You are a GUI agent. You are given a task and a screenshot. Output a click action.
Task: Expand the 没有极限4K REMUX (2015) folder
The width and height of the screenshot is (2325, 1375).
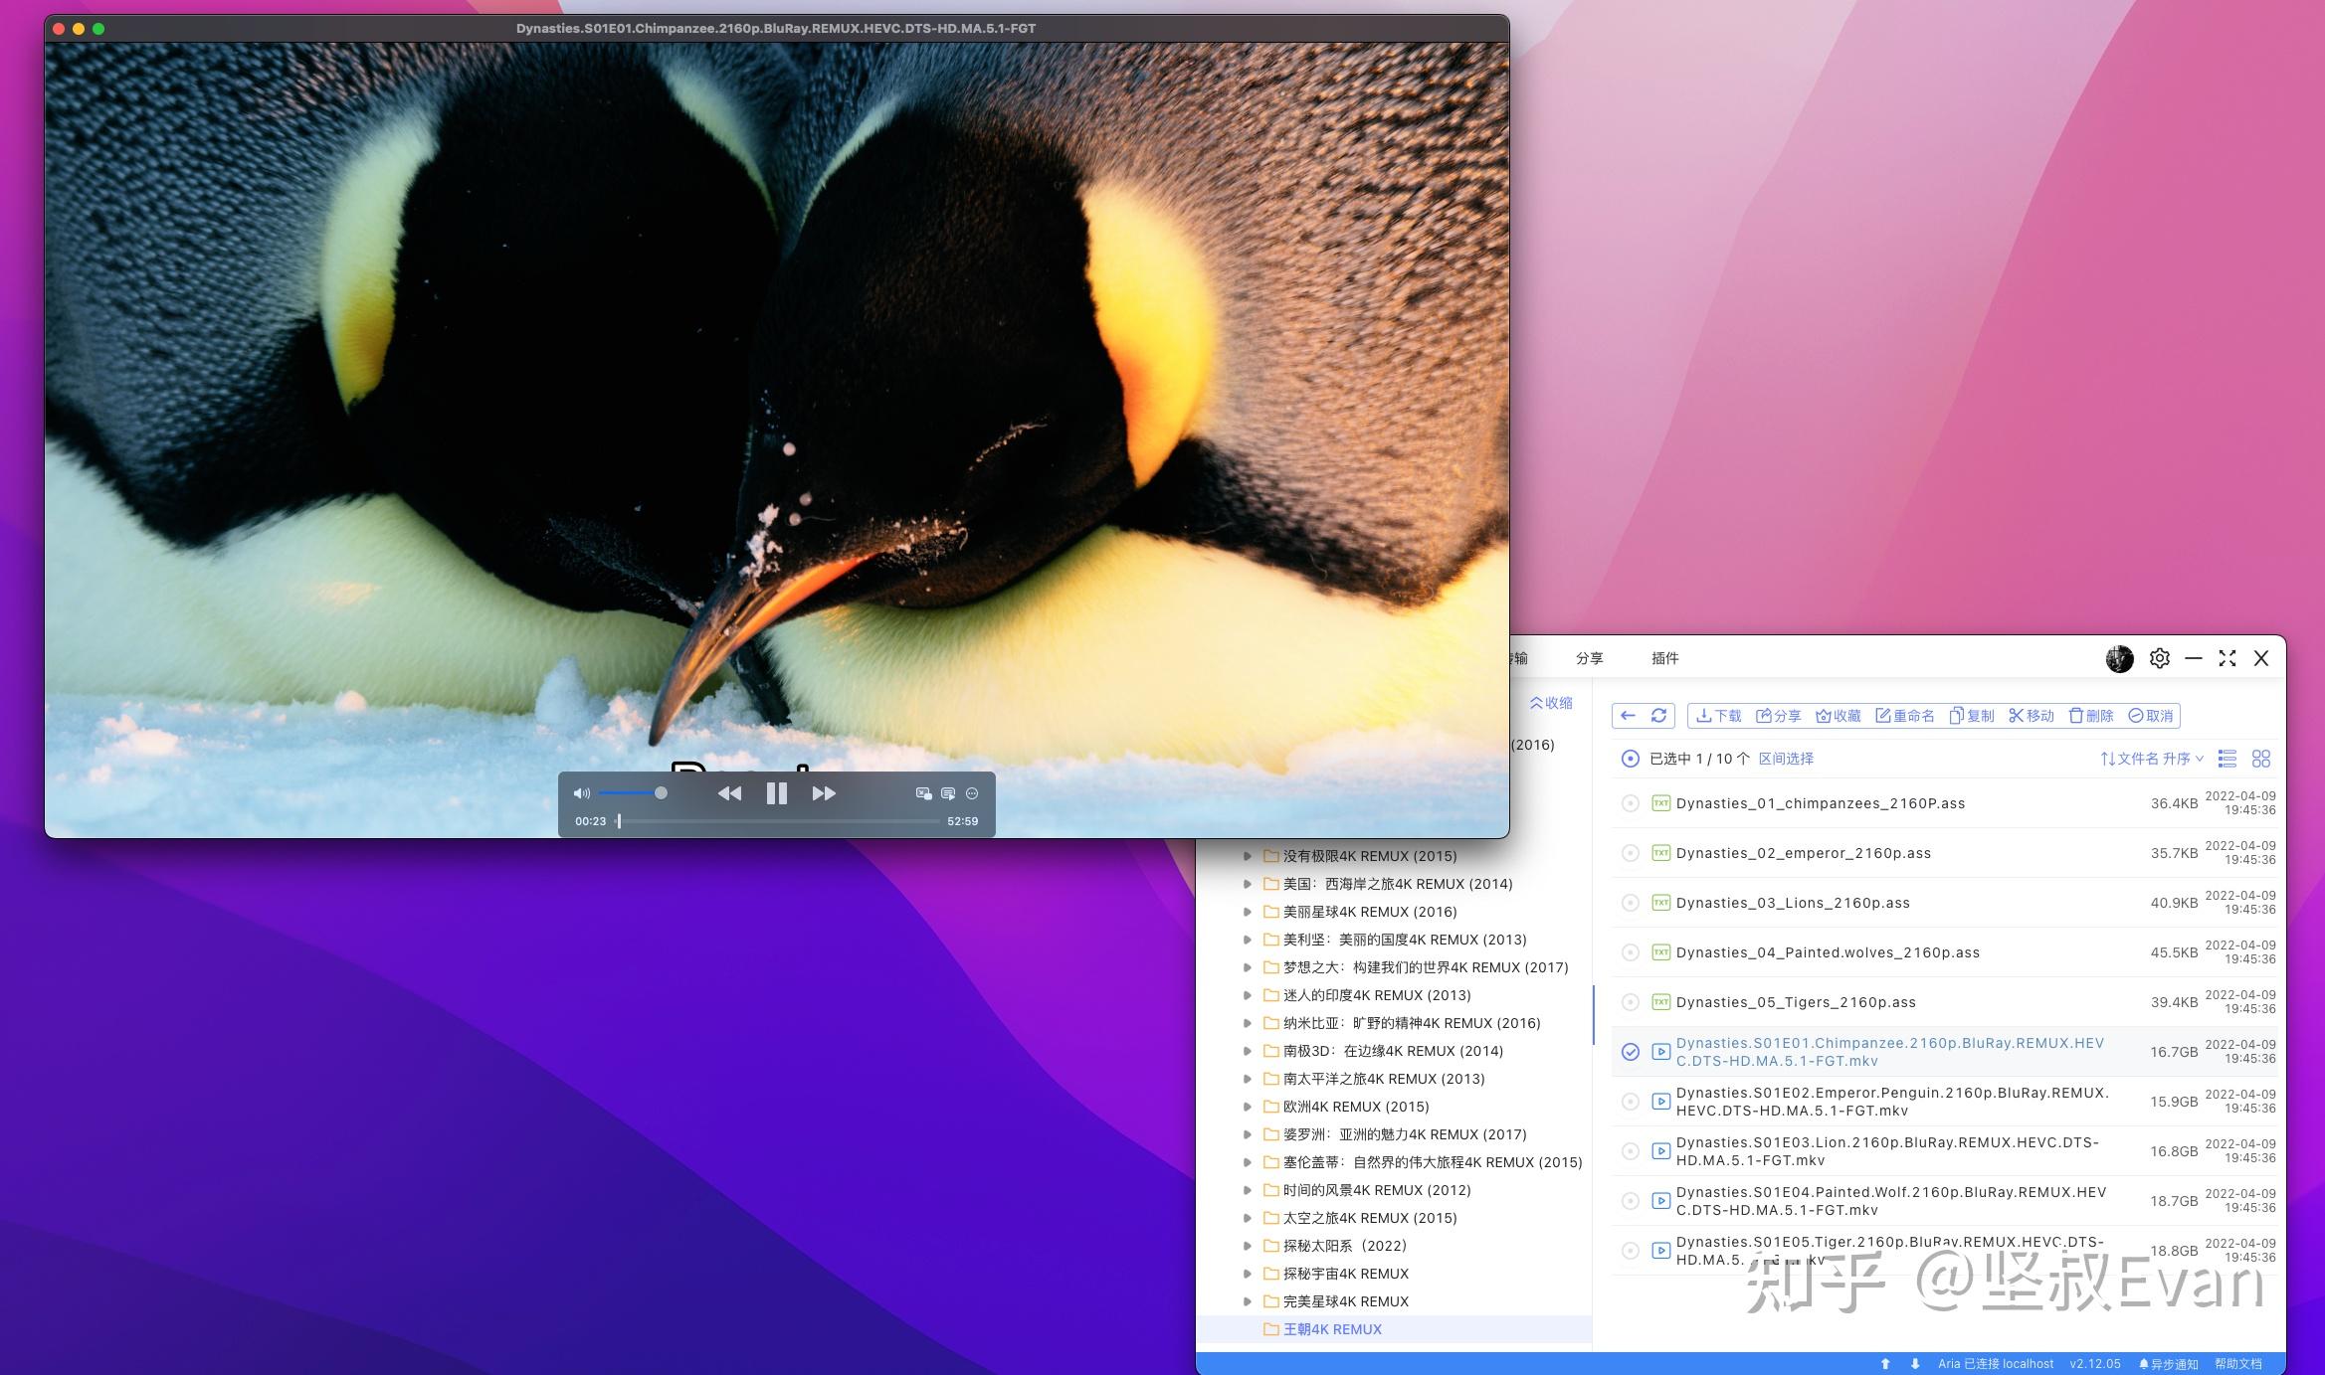1247,856
